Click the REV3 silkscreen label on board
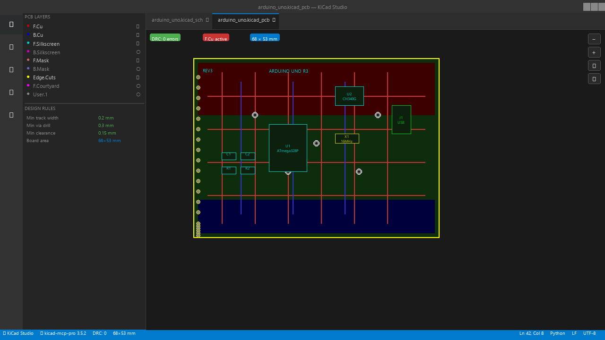This screenshot has width=605, height=340. [207, 71]
